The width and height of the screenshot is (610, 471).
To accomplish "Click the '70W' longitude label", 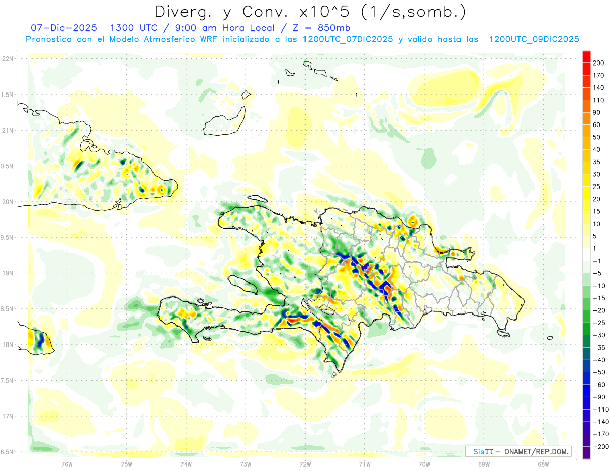I will (424, 464).
